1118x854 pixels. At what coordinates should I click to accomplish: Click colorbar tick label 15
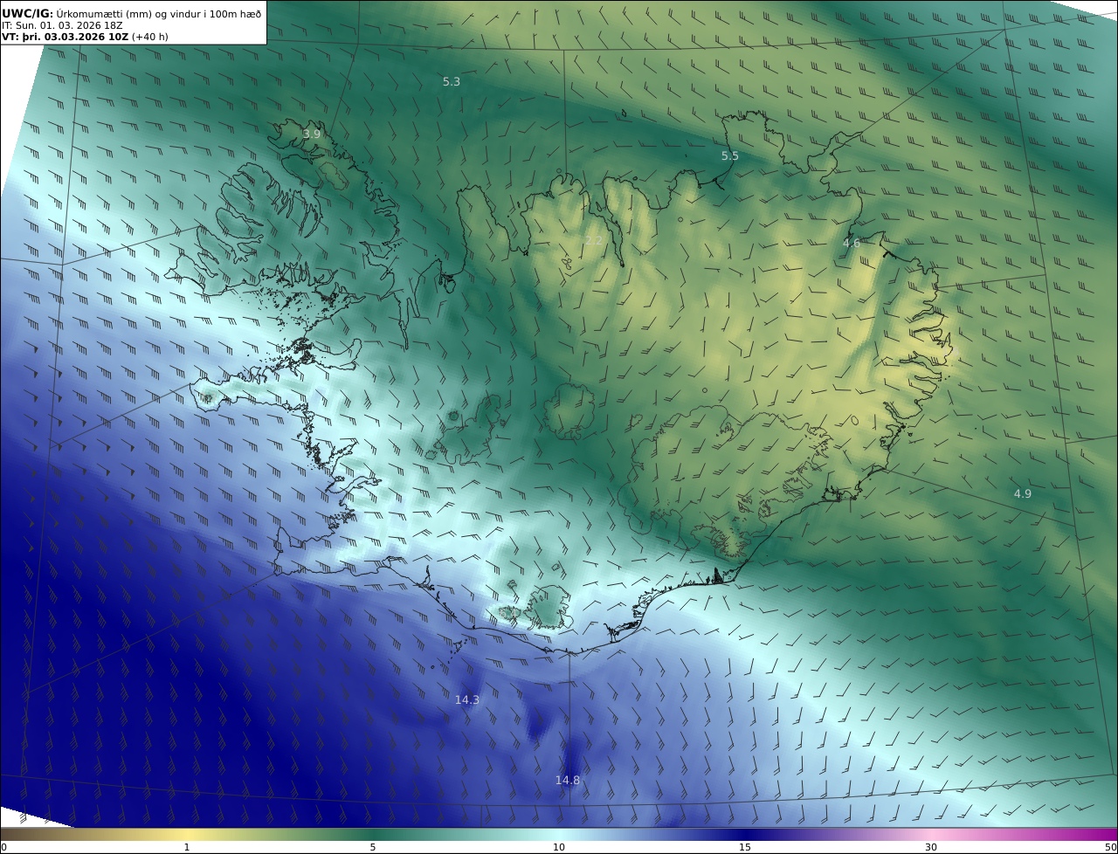745,847
